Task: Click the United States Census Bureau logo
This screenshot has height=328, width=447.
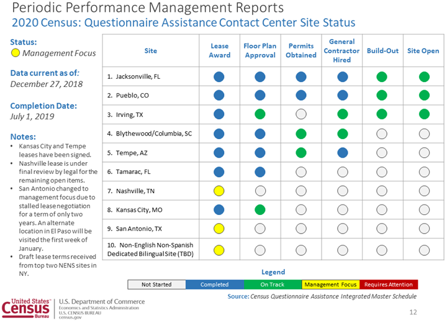Action: pyautogui.click(x=27, y=308)
